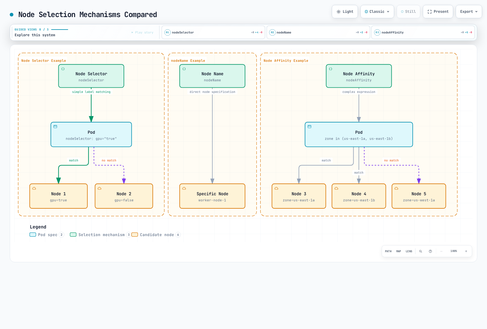The height and width of the screenshot is (329, 487).
Task: Click the window icon on gpu Pod card
Action: (x=55, y=126)
